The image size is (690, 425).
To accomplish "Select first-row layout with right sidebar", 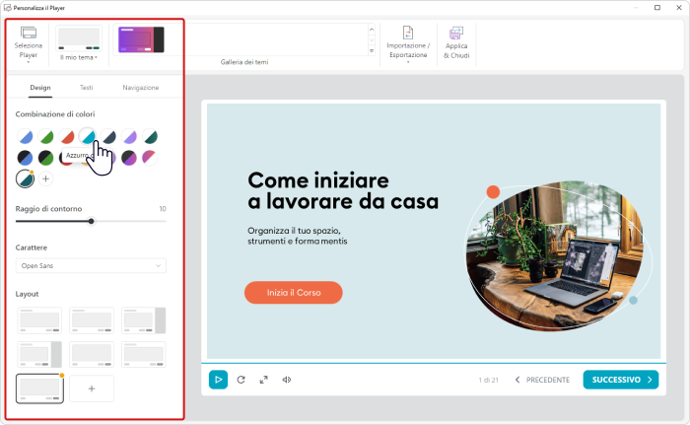I will (x=144, y=320).
